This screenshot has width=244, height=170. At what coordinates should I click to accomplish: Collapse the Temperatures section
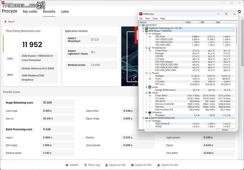pyautogui.click(x=146, y=48)
